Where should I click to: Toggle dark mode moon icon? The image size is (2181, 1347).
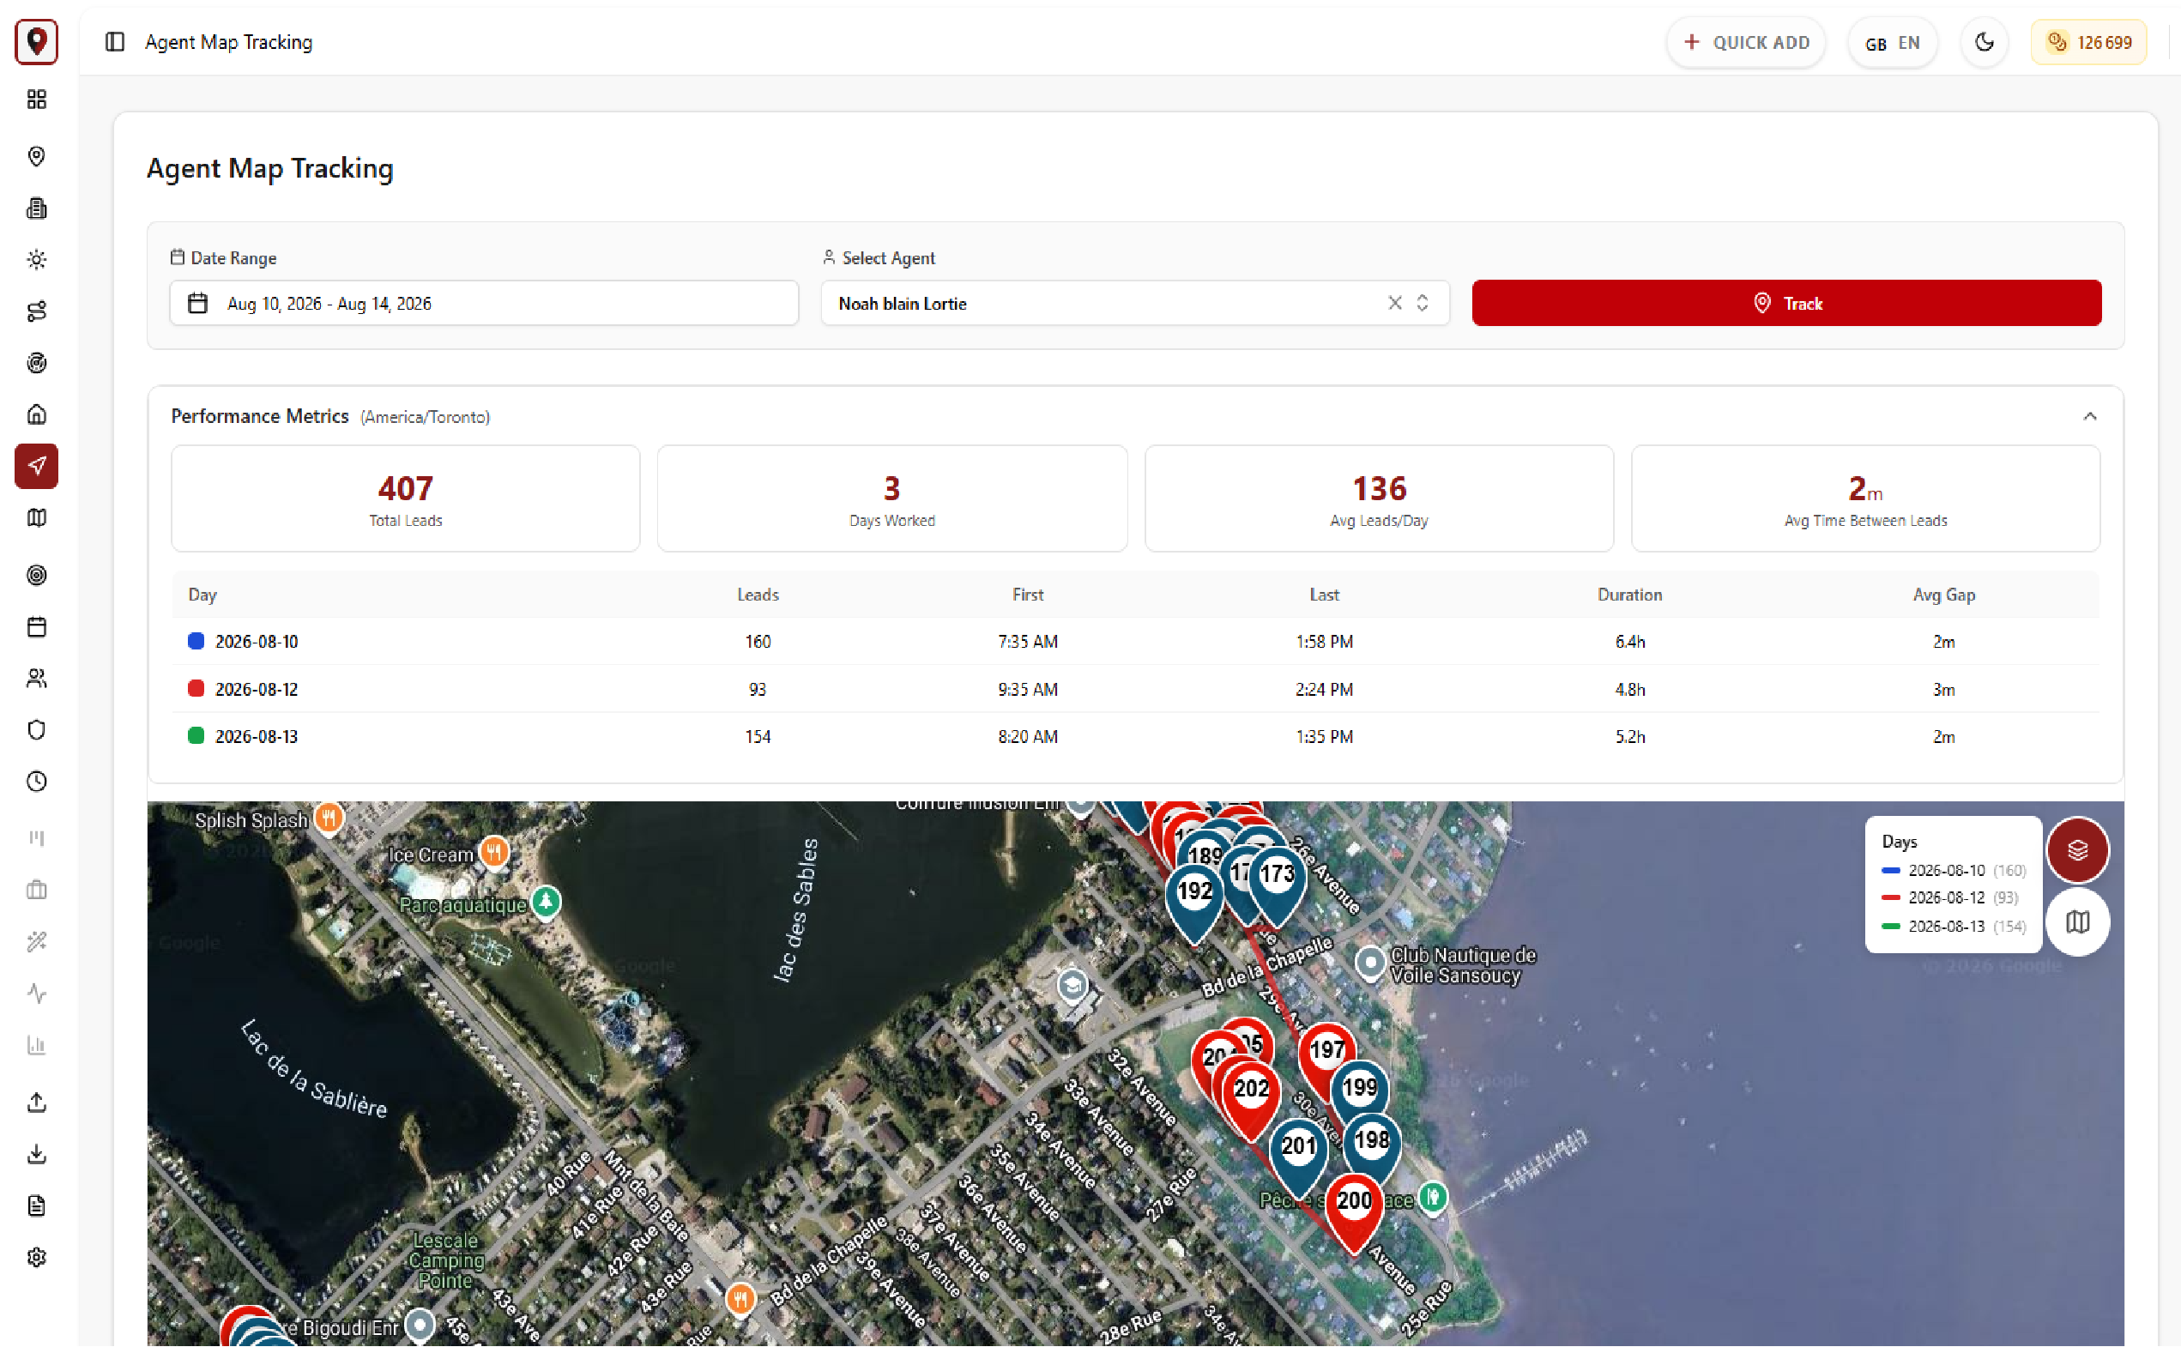pos(1985,42)
